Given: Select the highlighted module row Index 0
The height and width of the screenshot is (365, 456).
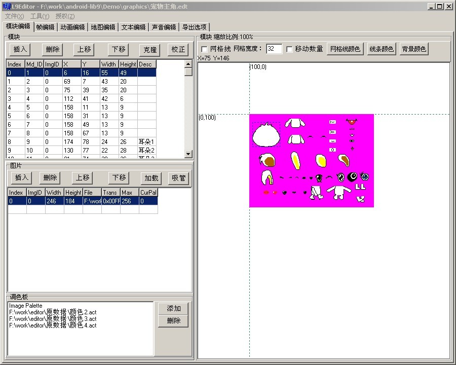Looking at the screenshot, I should coord(81,73).
